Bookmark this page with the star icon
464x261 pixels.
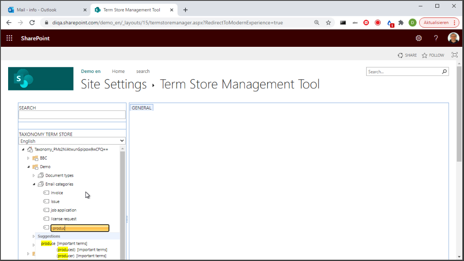[329, 23]
